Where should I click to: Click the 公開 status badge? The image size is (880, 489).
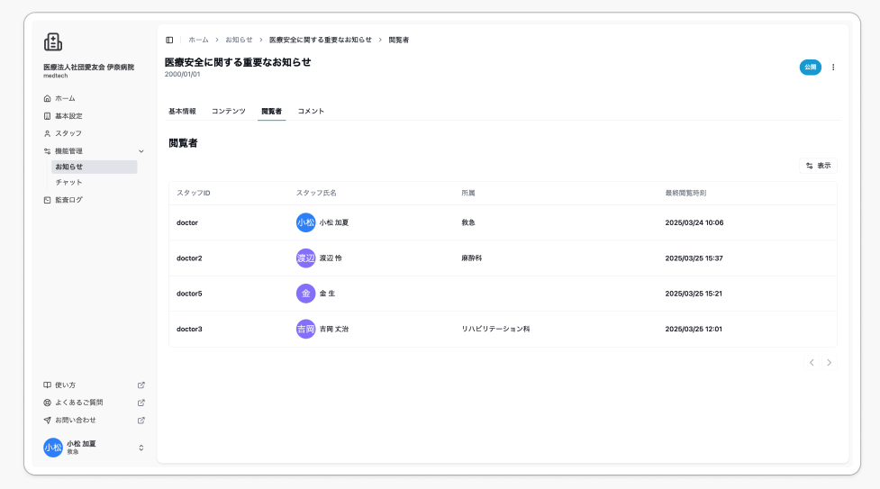[x=811, y=68]
